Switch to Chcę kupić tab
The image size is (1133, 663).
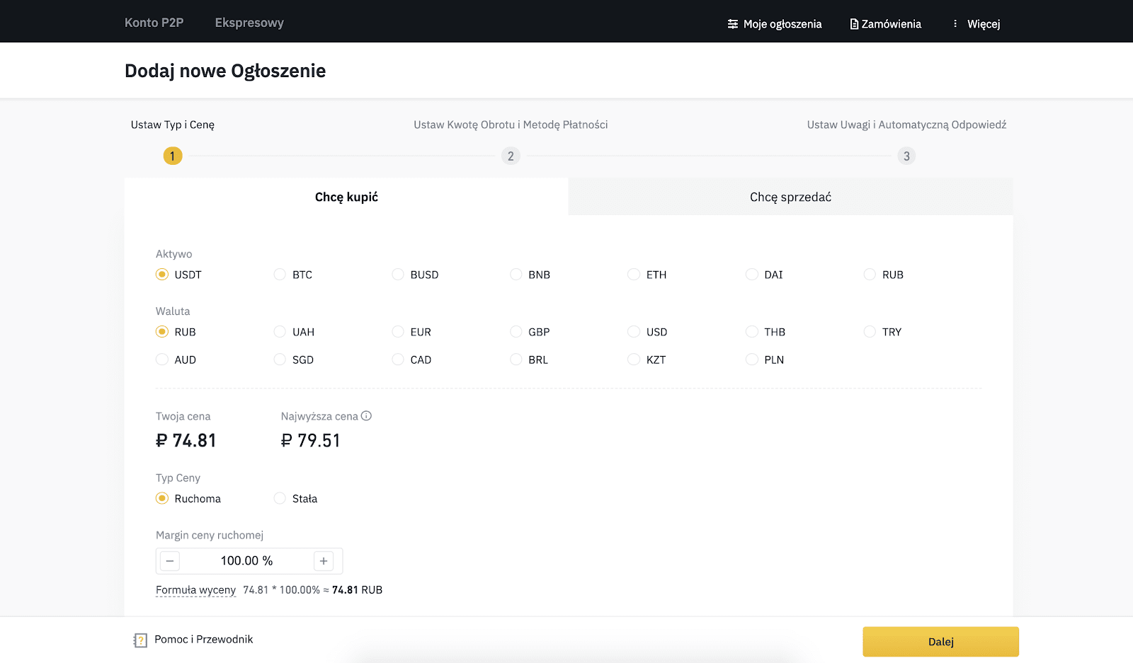pyautogui.click(x=346, y=197)
